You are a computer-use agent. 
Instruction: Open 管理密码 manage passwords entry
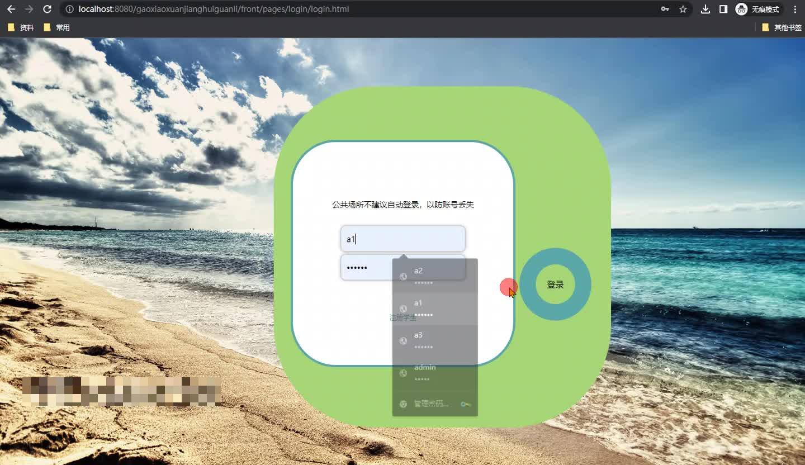(435, 404)
